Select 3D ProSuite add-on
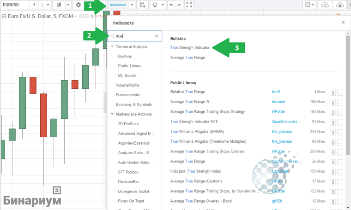This screenshot has width=351, height=210. click(128, 123)
